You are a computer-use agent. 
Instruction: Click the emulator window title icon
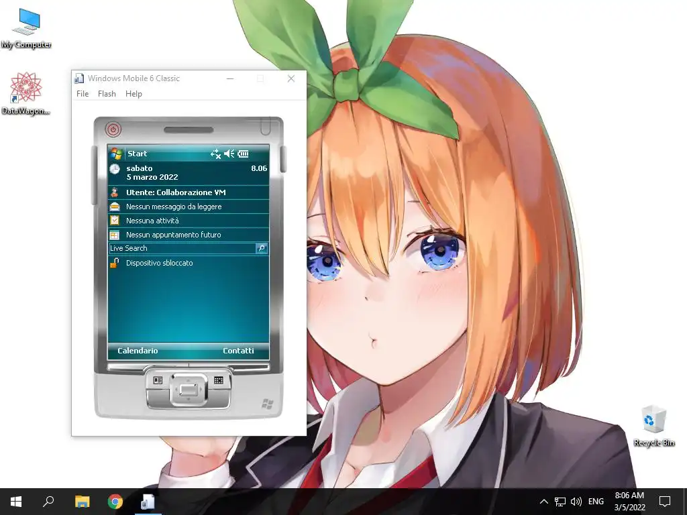tap(79, 78)
